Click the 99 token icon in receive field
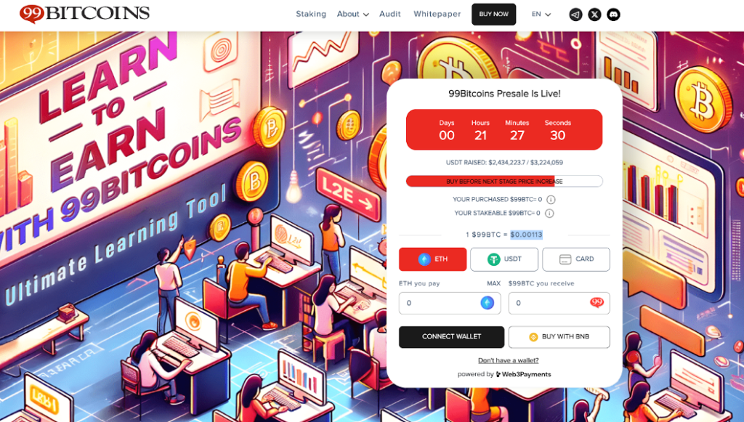This screenshot has height=422, width=744. (x=597, y=302)
